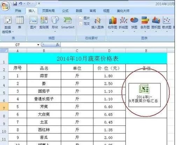Image resolution: width=177 pixels, height=145 pixels.
Task: Open the 页面布局 tab
Action: click(48, 11)
